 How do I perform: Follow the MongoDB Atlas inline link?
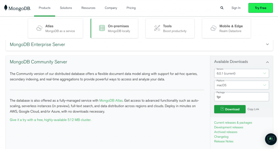pos(111,100)
